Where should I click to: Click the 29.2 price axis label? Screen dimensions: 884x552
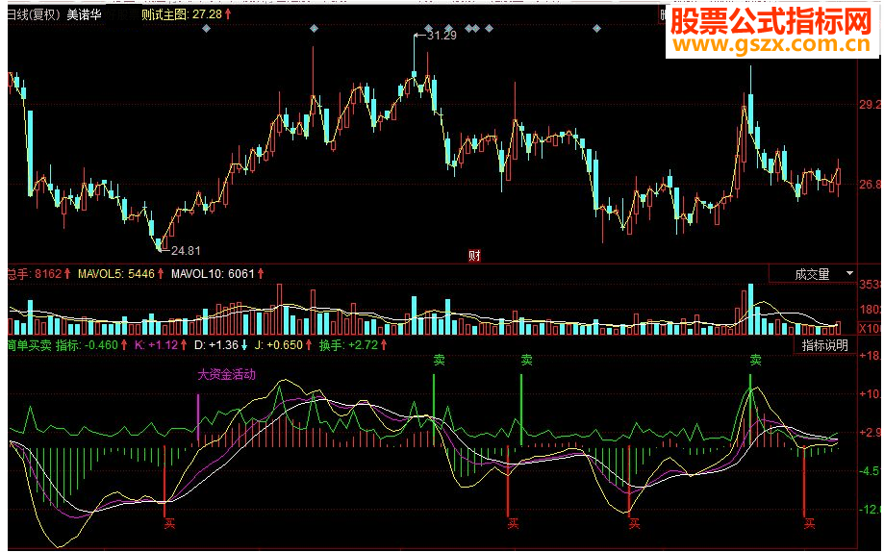coord(870,105)
